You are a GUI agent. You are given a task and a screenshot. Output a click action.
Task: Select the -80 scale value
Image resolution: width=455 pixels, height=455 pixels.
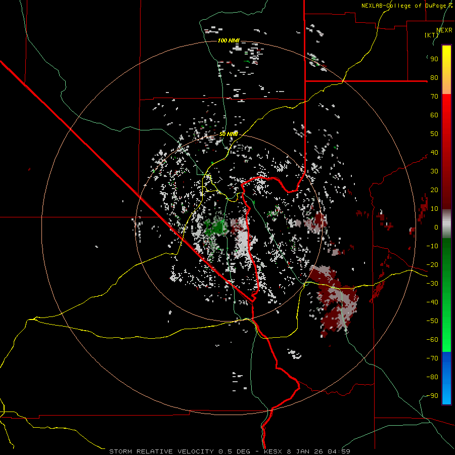coord(432,377)
